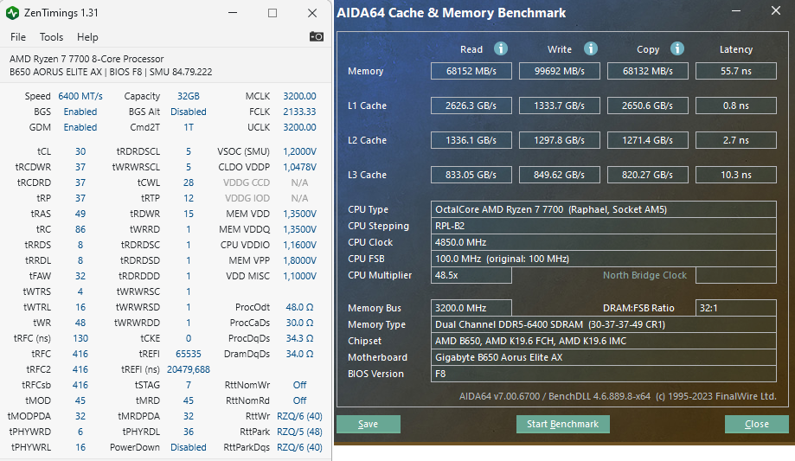This screenshot has width=795, height=461.
Task: Click the L3 Cache Read 833.05 GB/s field
Action: pos(471,175)
